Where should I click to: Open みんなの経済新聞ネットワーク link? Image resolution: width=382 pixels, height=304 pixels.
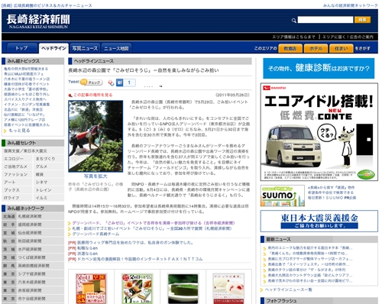[350, 5]
